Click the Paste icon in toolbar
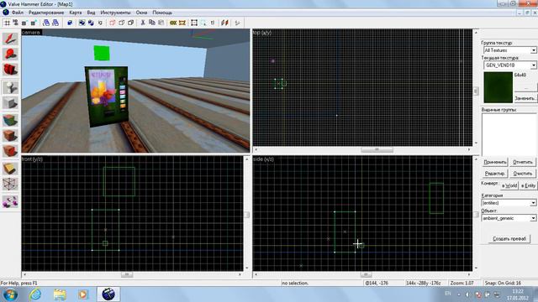Image resolution: width=538 pixels, height=302 pixels. click(161, 23)
